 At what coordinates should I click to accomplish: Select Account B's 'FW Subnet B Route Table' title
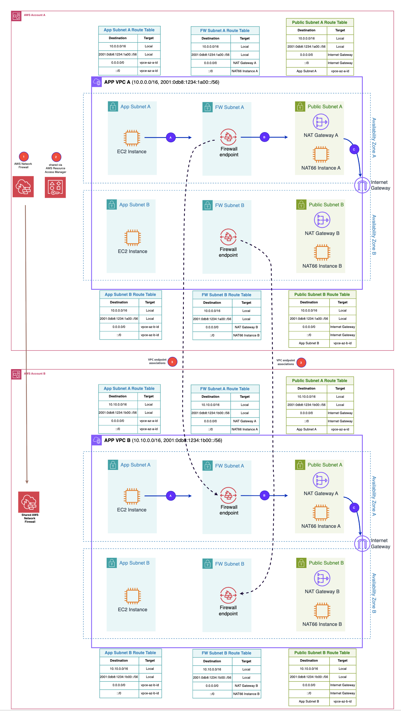click(x=227, y=653)
